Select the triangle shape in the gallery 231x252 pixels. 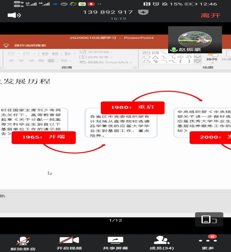(155, 57)
